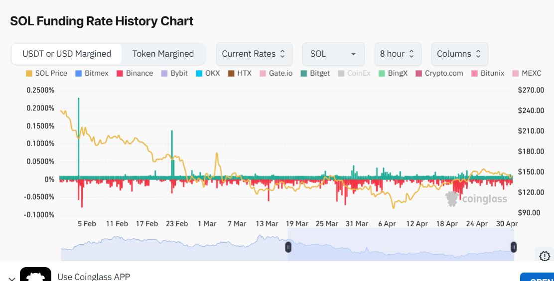Toggle the Bybit legend series
This screenshot has height=281, width=554.
(174, 73)
